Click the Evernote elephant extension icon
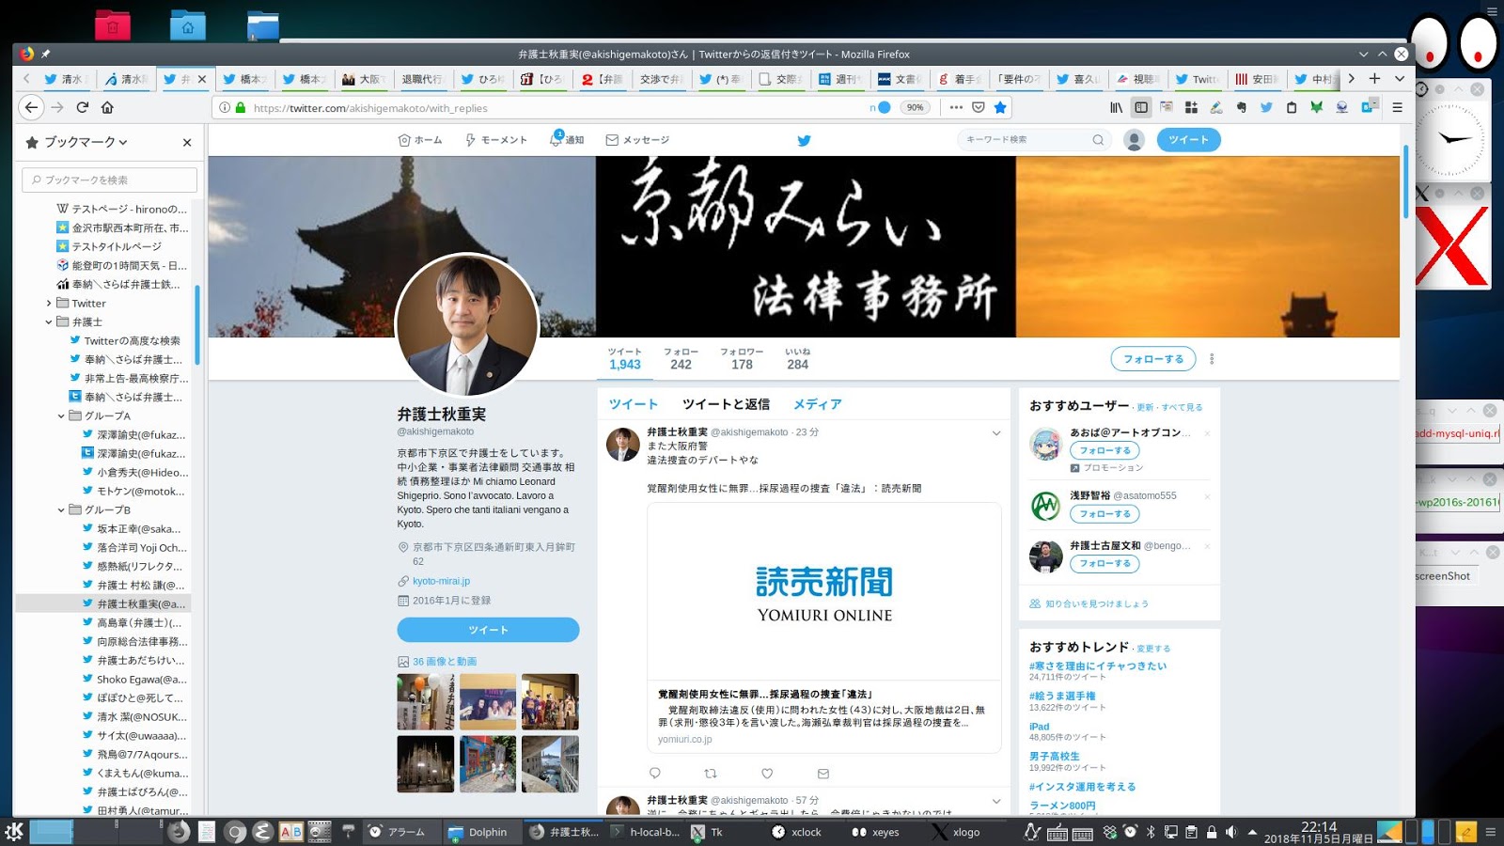Image resolution: width=1504 pixels, height=846 pixels. point(1242,107)
